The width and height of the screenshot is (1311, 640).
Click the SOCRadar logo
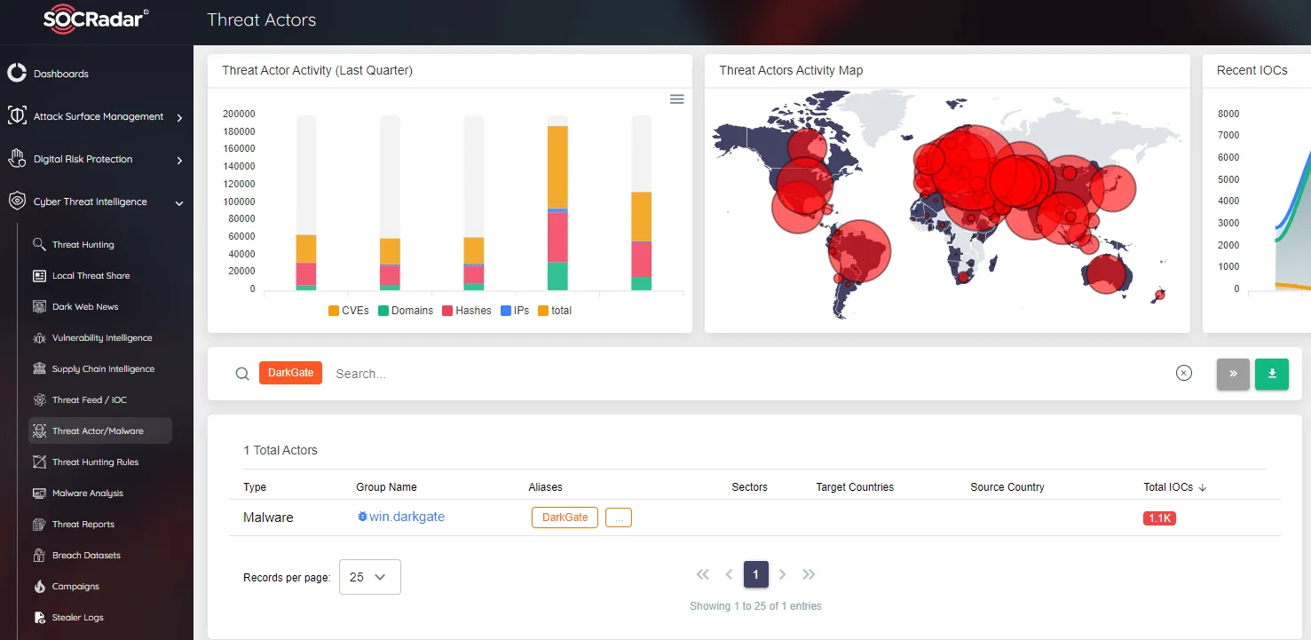(x=96, y=20)
